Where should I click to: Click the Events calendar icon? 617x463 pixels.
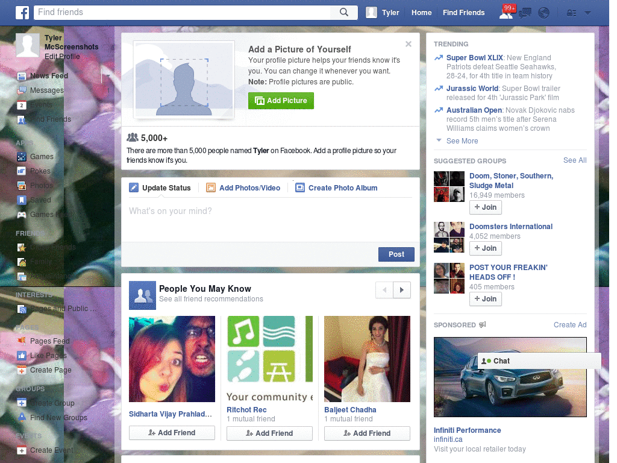coord(22,105)
